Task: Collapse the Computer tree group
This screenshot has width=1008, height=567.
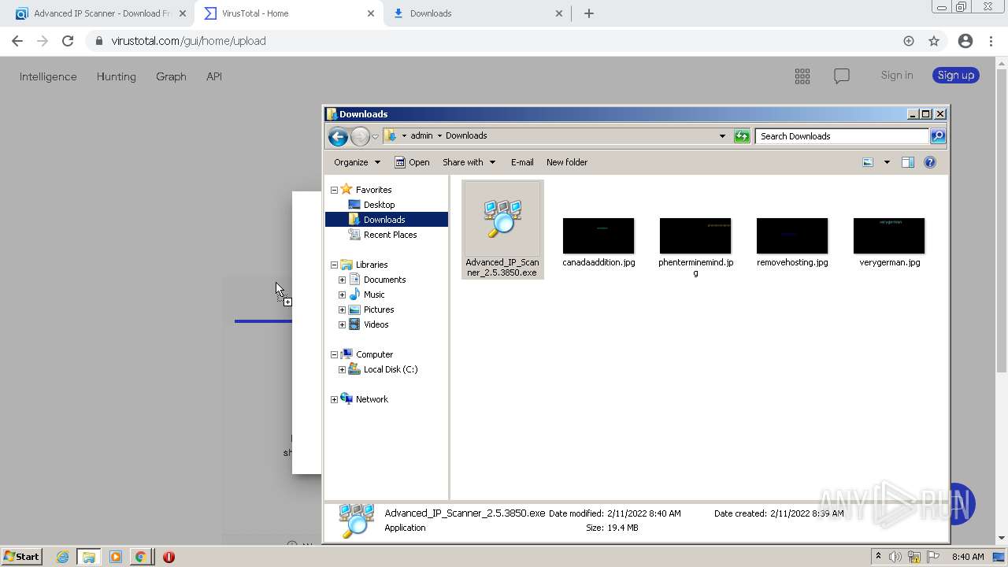Action: click(334, 354)
